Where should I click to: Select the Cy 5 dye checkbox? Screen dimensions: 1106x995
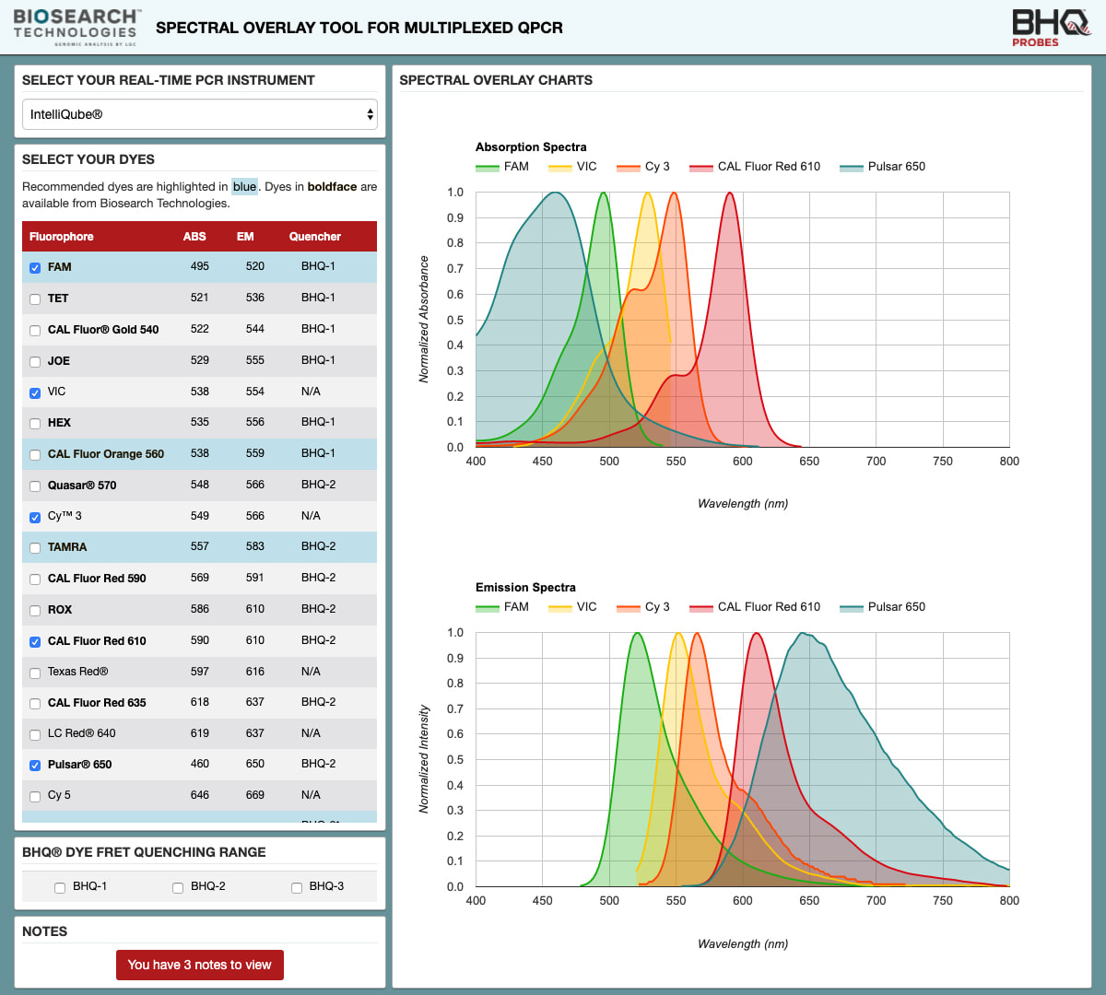(x=35, y=797)
